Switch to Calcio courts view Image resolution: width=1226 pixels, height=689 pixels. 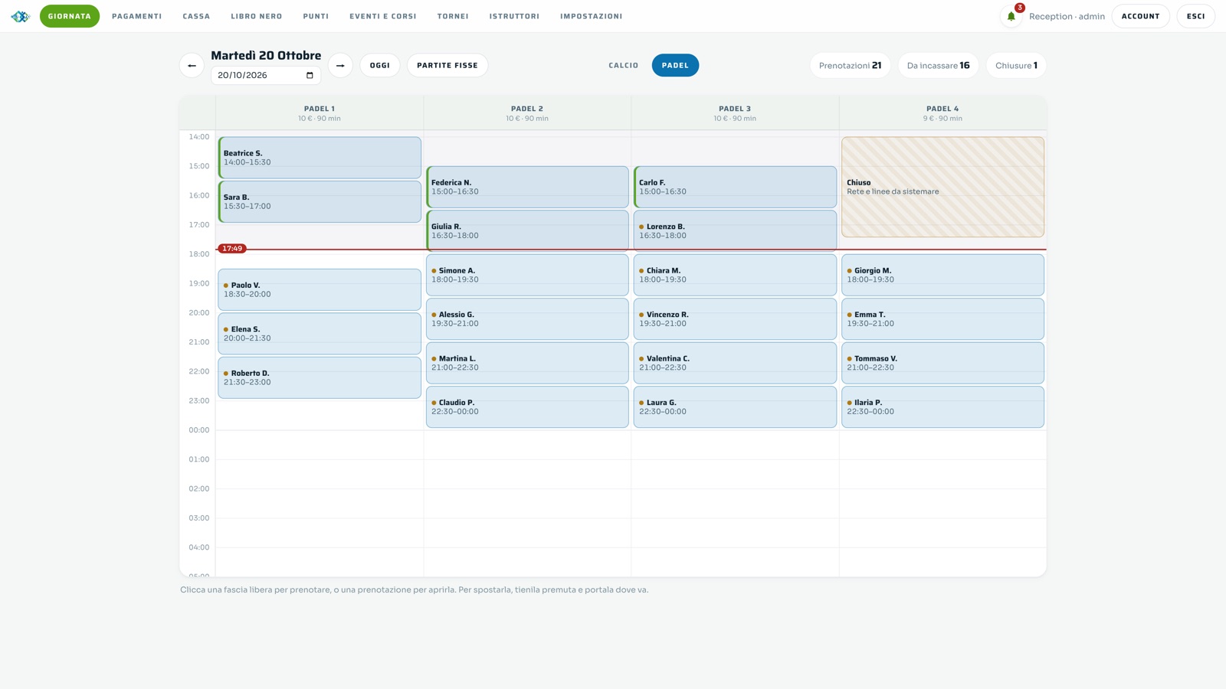[623, 65]
